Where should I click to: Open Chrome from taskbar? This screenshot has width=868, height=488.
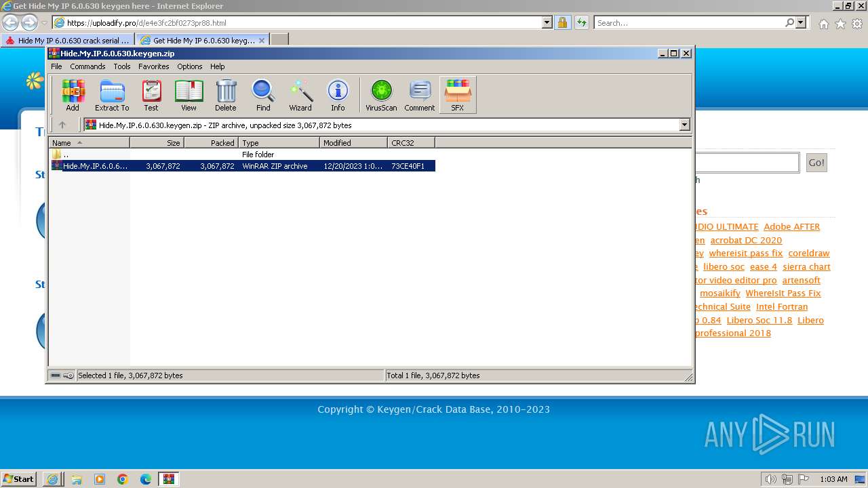coord(123,479)
